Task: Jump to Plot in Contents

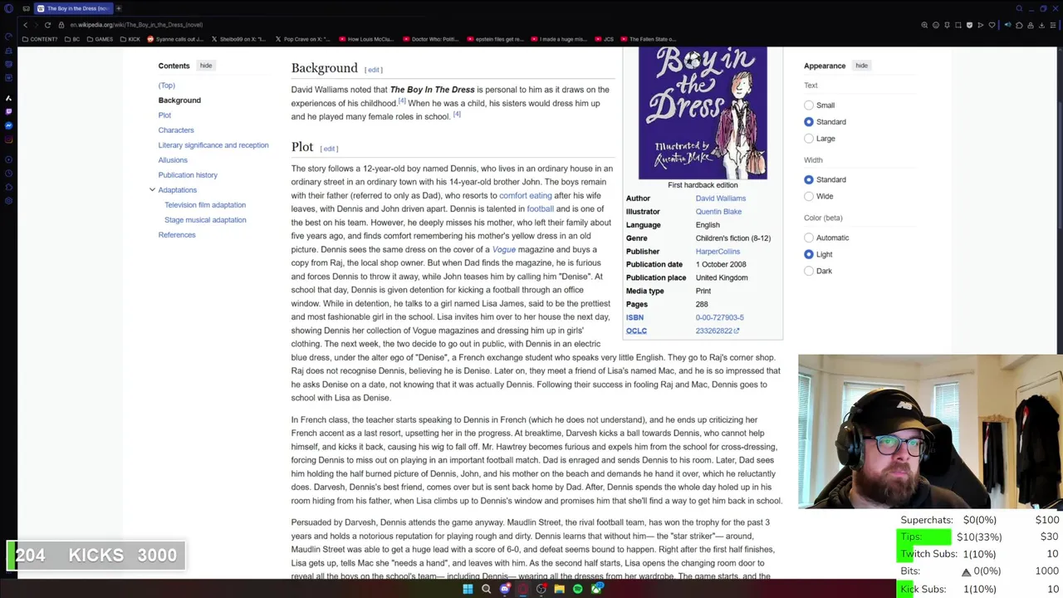Action: pos(164,115)
